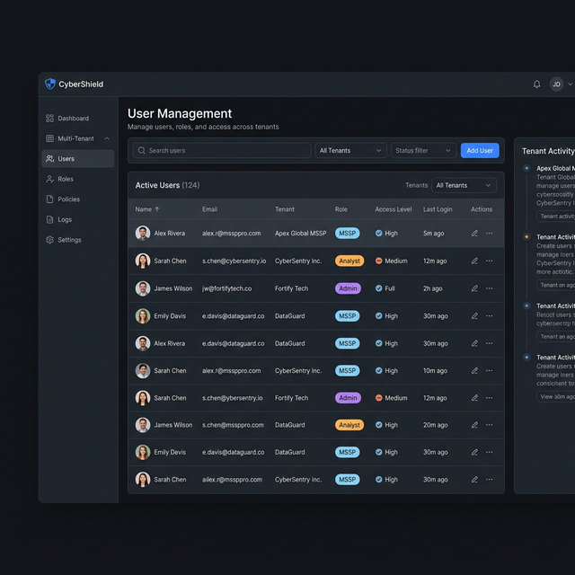Open more actions menu for Emily Davis
Image resolution: width=575 pixels, height=575 pixels.
pos(489,315)
